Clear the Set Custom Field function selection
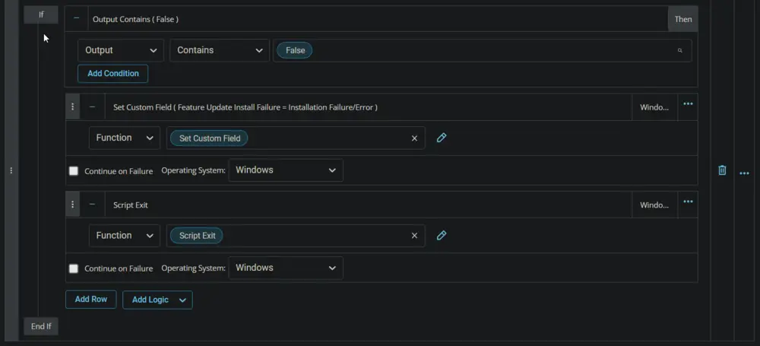The height and width of the screenshot is (346, 760). [414, 138]
